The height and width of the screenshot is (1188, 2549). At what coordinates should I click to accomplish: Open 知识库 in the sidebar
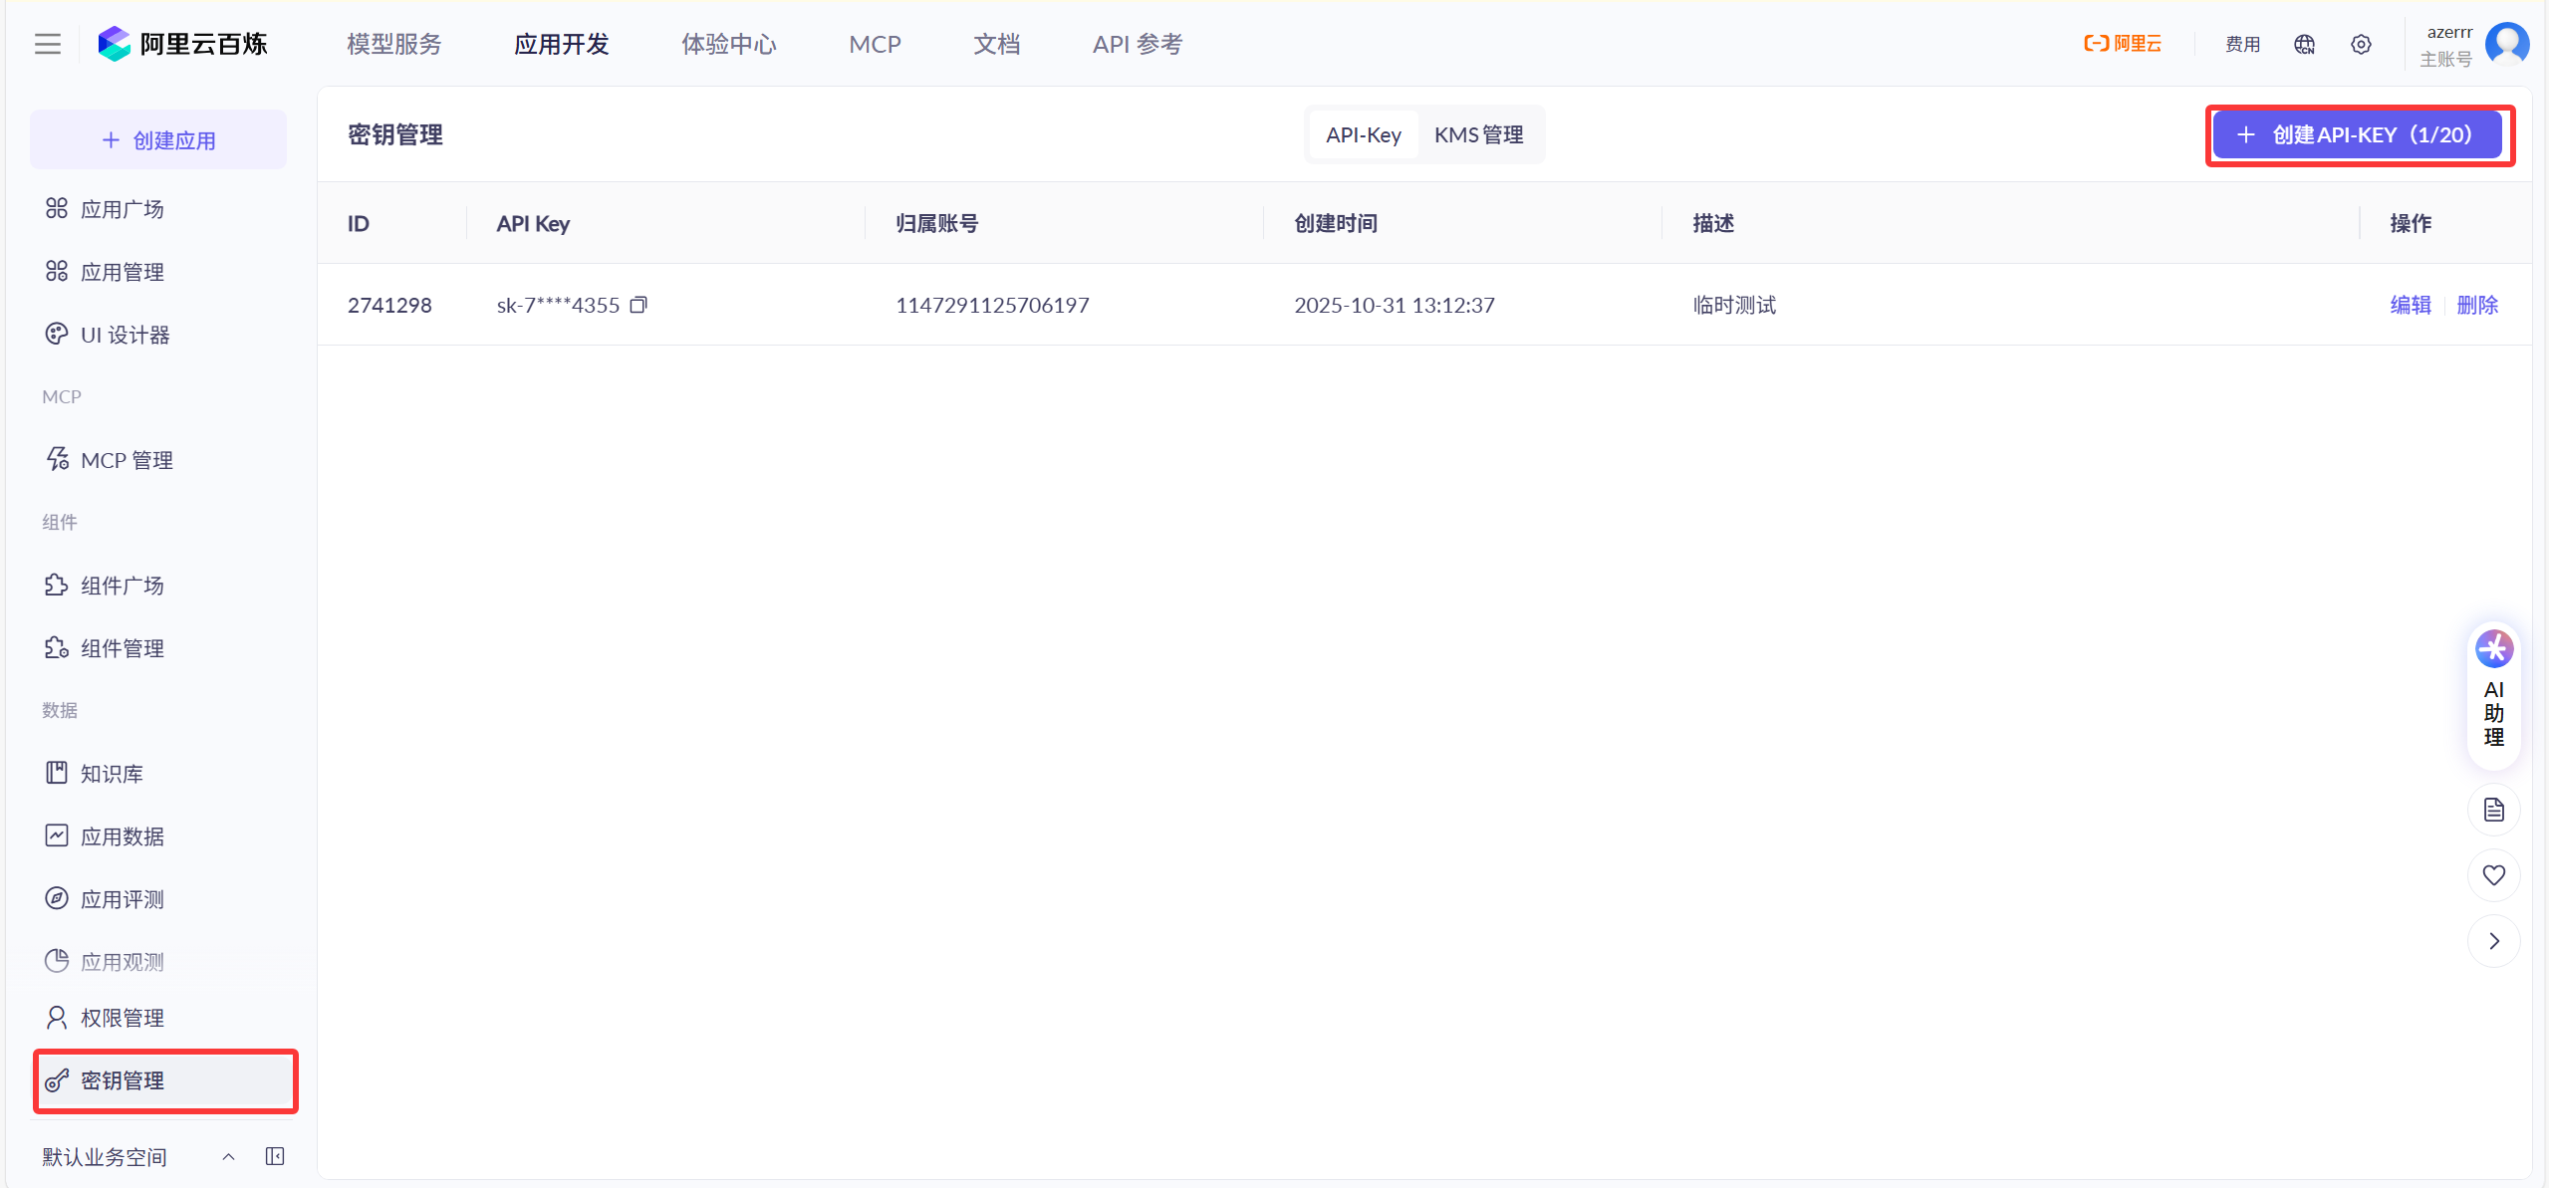112,774
